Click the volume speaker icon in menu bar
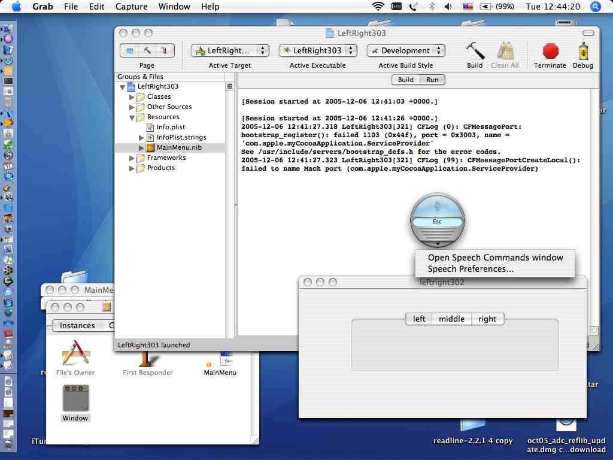Screen dimensions: 613x460 [x=448, y=6]
